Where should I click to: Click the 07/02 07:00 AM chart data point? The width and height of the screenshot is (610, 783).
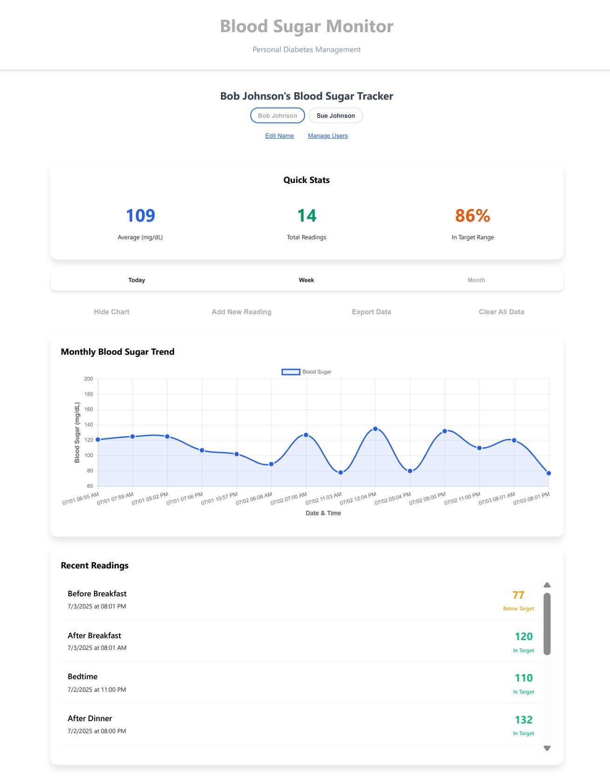[x=306, y=435]
